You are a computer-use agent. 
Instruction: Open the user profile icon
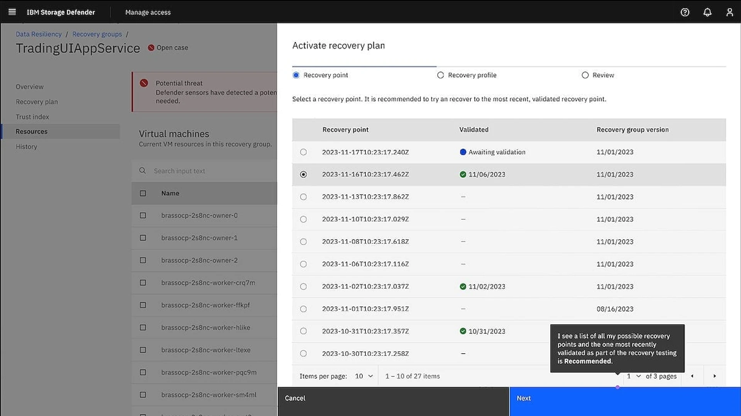click(x=730, y=12)
